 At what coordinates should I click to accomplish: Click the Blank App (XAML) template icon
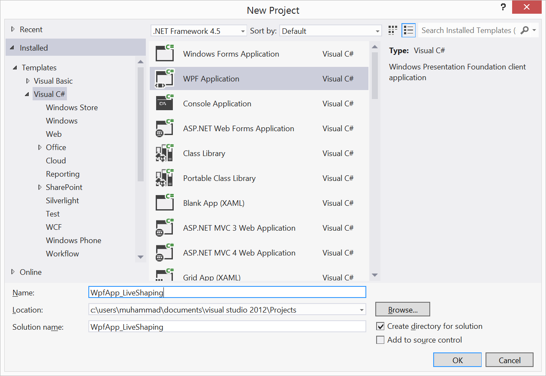pos(165,203)
